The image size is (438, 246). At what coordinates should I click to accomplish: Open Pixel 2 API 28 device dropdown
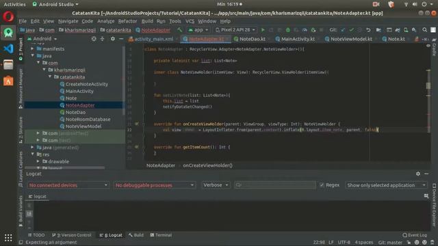pyautogui.click(x=235, y=30)
